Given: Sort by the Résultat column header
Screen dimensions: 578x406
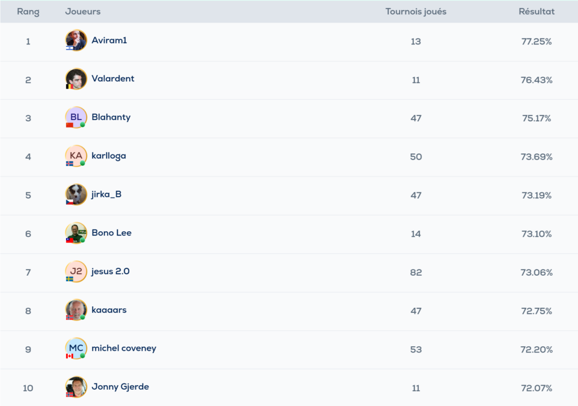Looking at the screenshot, I should pos(536,12).
